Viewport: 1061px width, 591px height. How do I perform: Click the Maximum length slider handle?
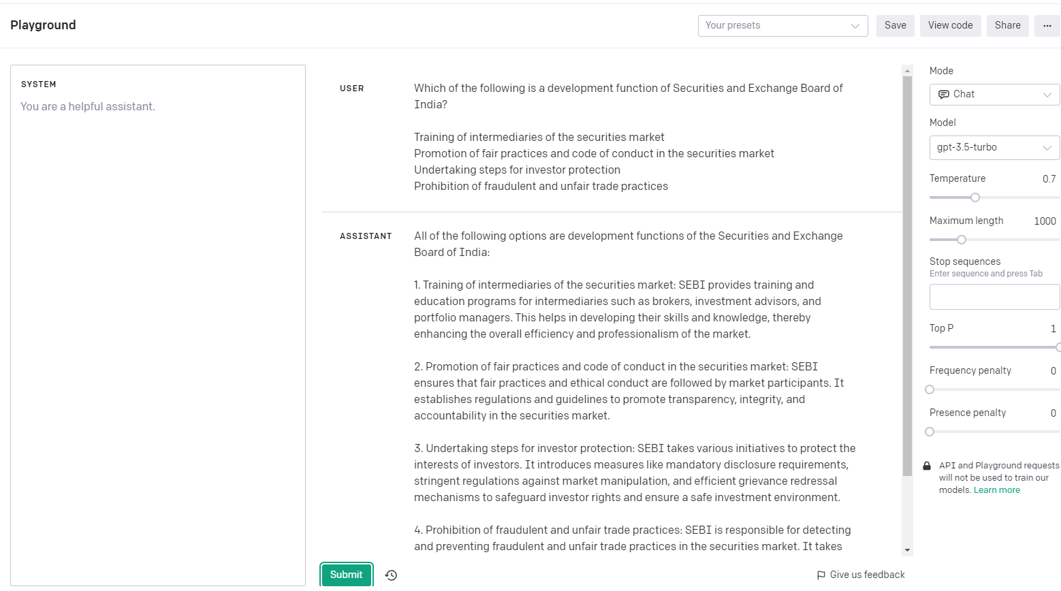pos(962,240)
